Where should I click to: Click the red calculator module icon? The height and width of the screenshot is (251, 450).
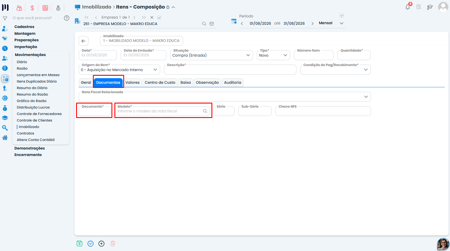(x=45, y=8)
